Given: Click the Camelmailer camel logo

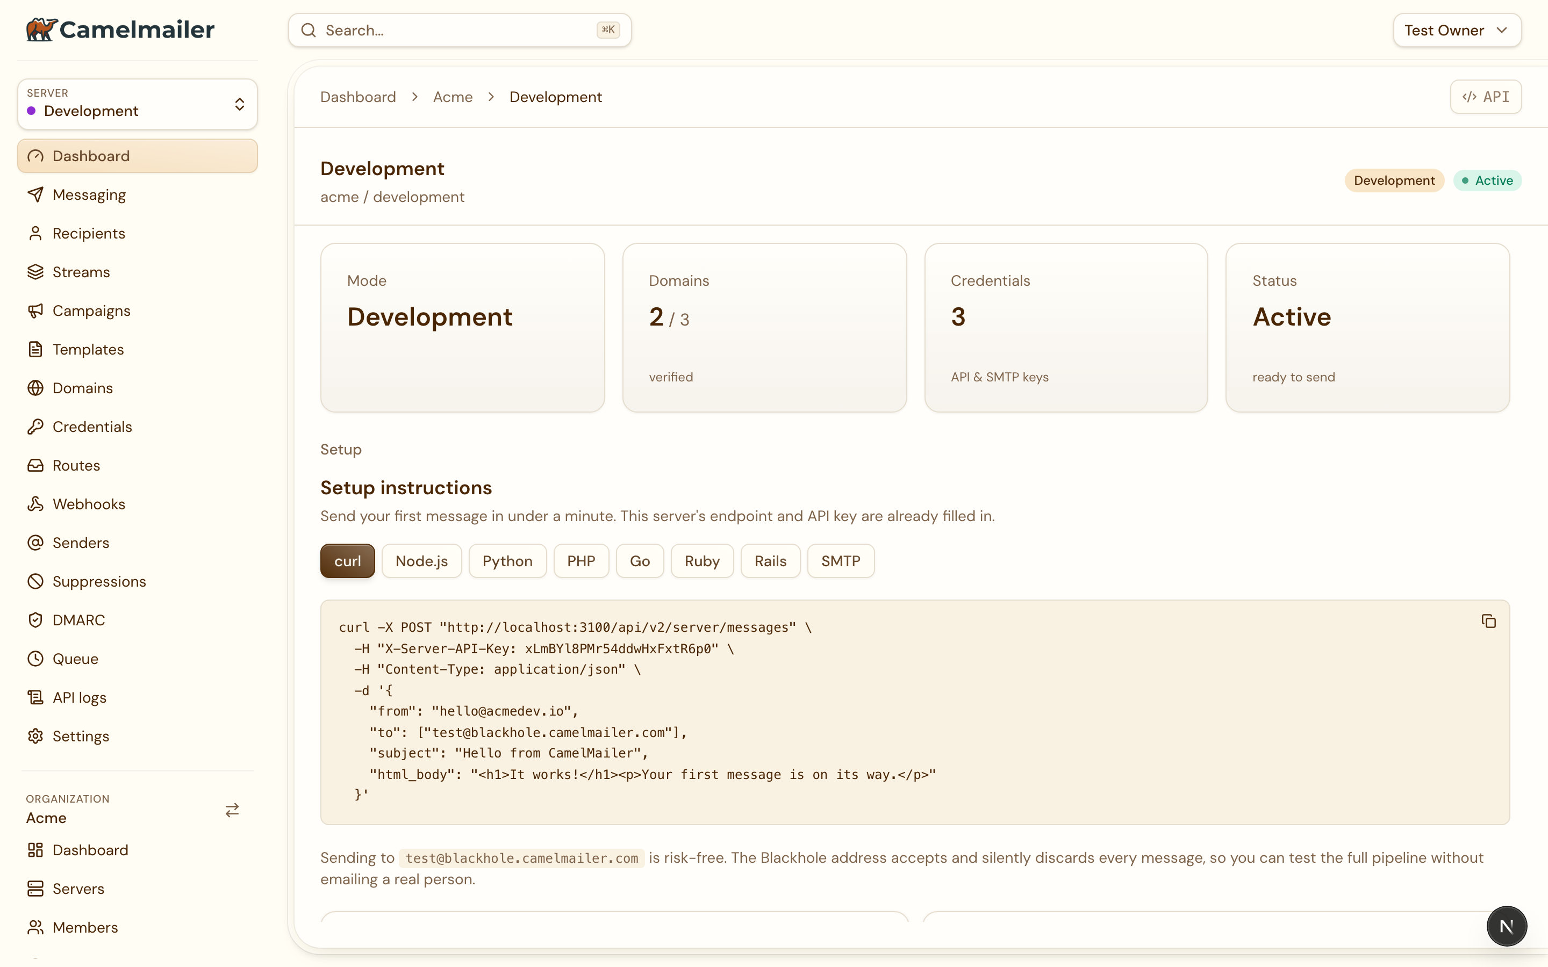Looking at the screenshot, I should click(x=41, y=30).
